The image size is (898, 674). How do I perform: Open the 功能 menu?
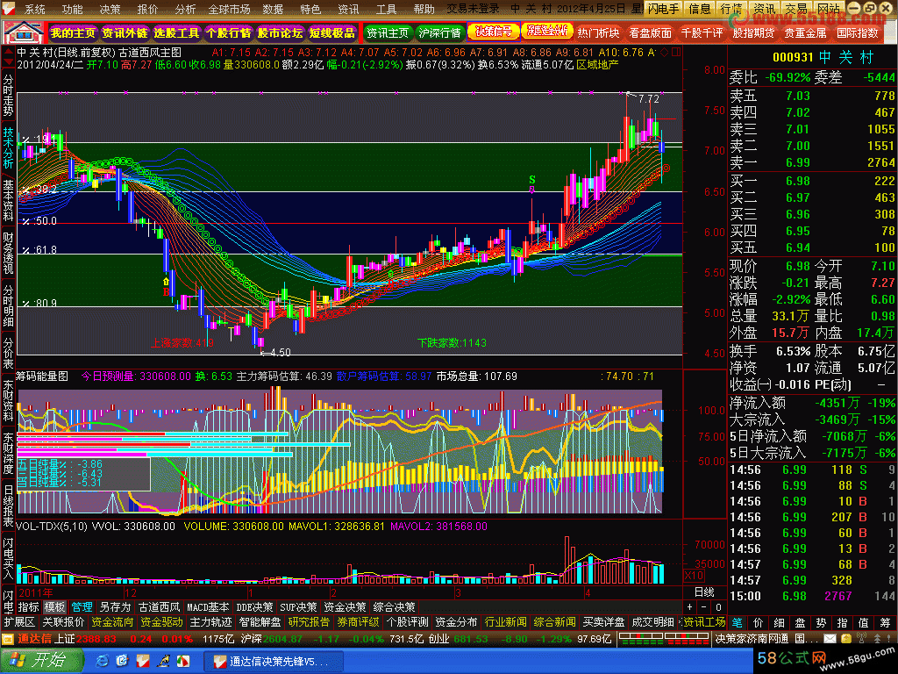[x=72, y=9]
